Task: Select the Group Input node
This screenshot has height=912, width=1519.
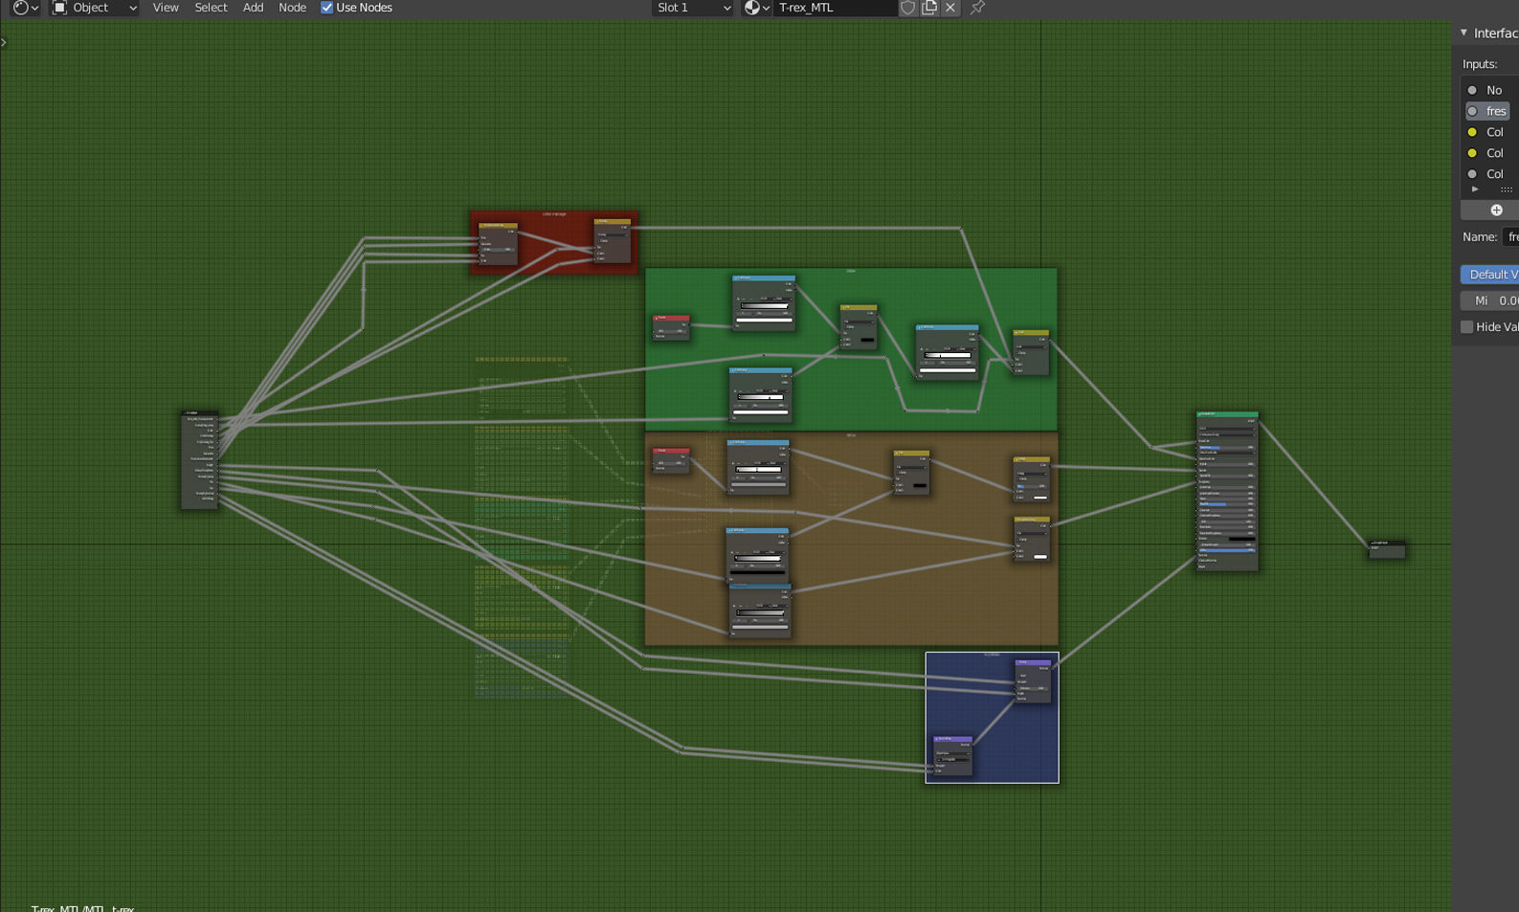Action: [200, 460]
